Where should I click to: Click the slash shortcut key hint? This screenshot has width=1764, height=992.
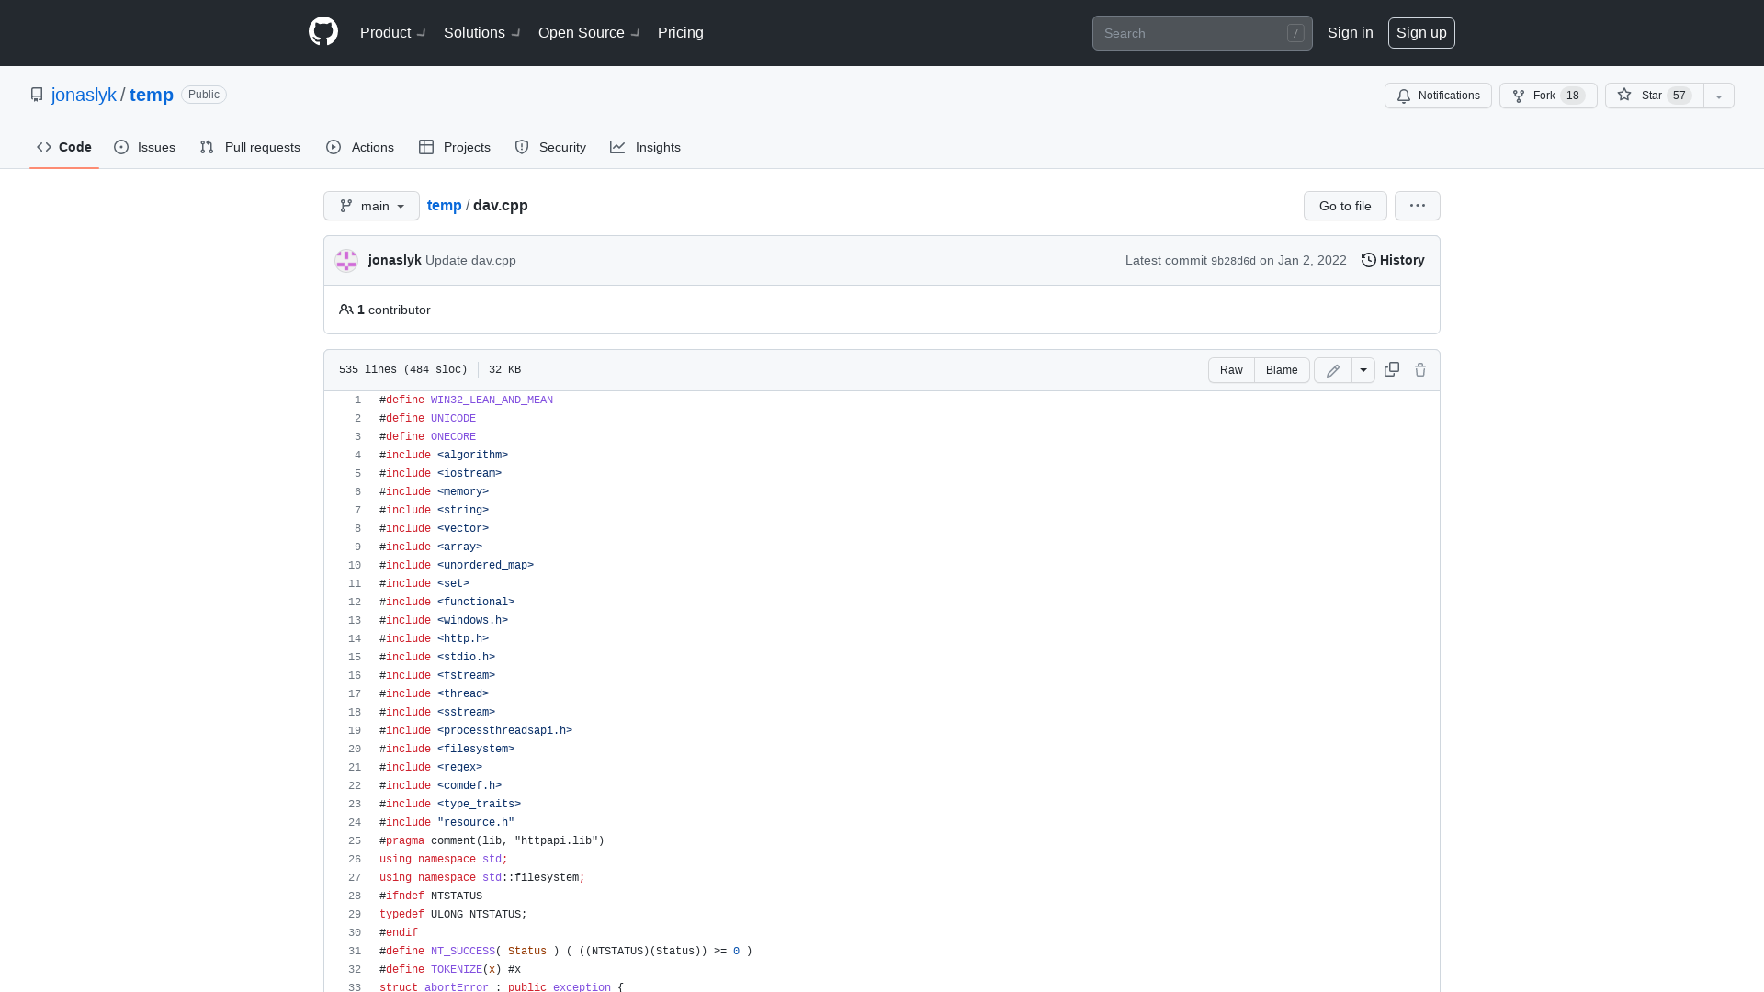[1295, 33]
